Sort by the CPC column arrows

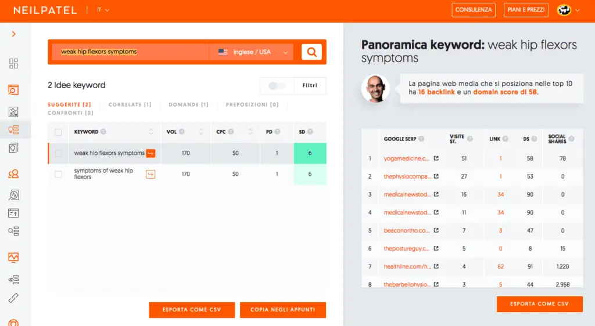pos(250,132)
